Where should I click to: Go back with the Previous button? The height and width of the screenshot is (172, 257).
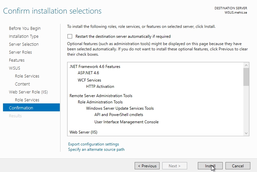pos(147,166)
